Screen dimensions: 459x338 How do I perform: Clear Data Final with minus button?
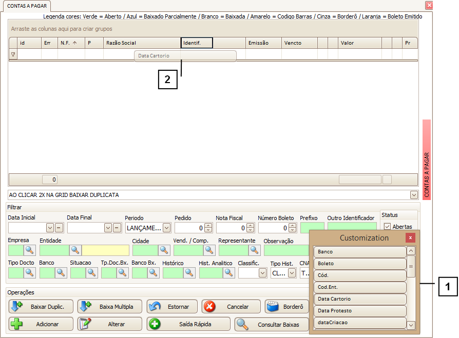click(117, 228)
